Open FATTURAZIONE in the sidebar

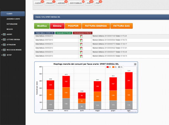click(x=12, y=24)
